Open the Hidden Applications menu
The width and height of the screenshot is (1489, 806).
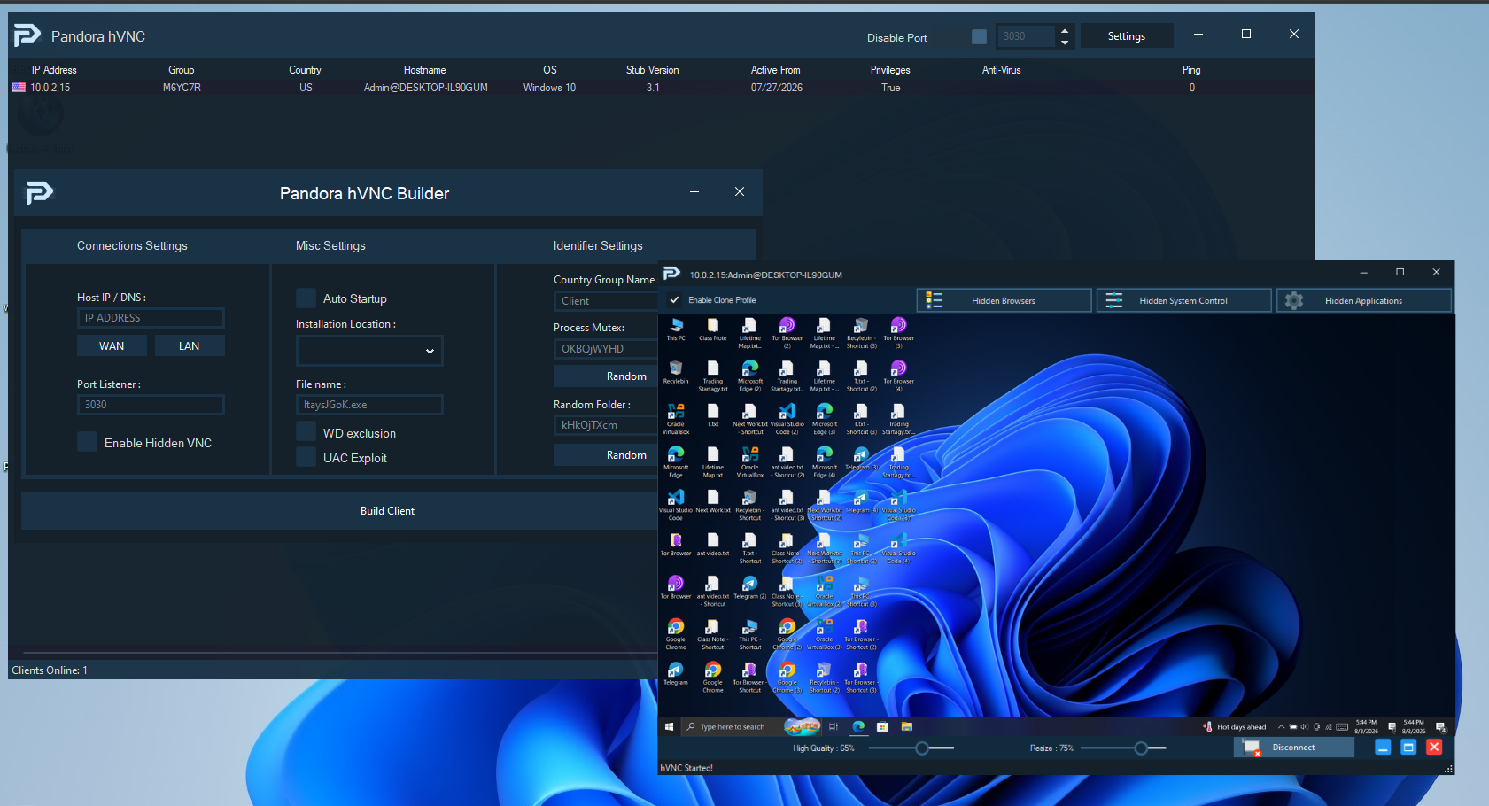(1364, 301)
